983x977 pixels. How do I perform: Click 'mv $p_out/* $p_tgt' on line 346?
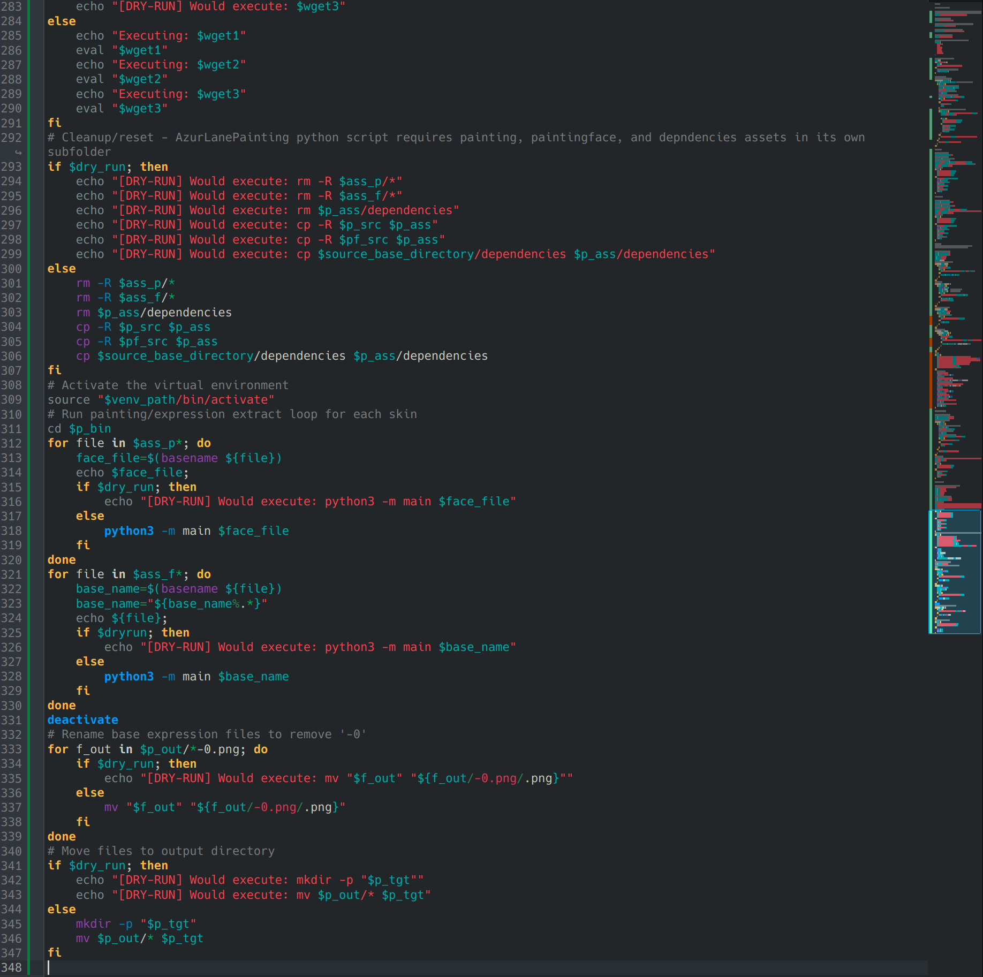[x=140, y=938]
